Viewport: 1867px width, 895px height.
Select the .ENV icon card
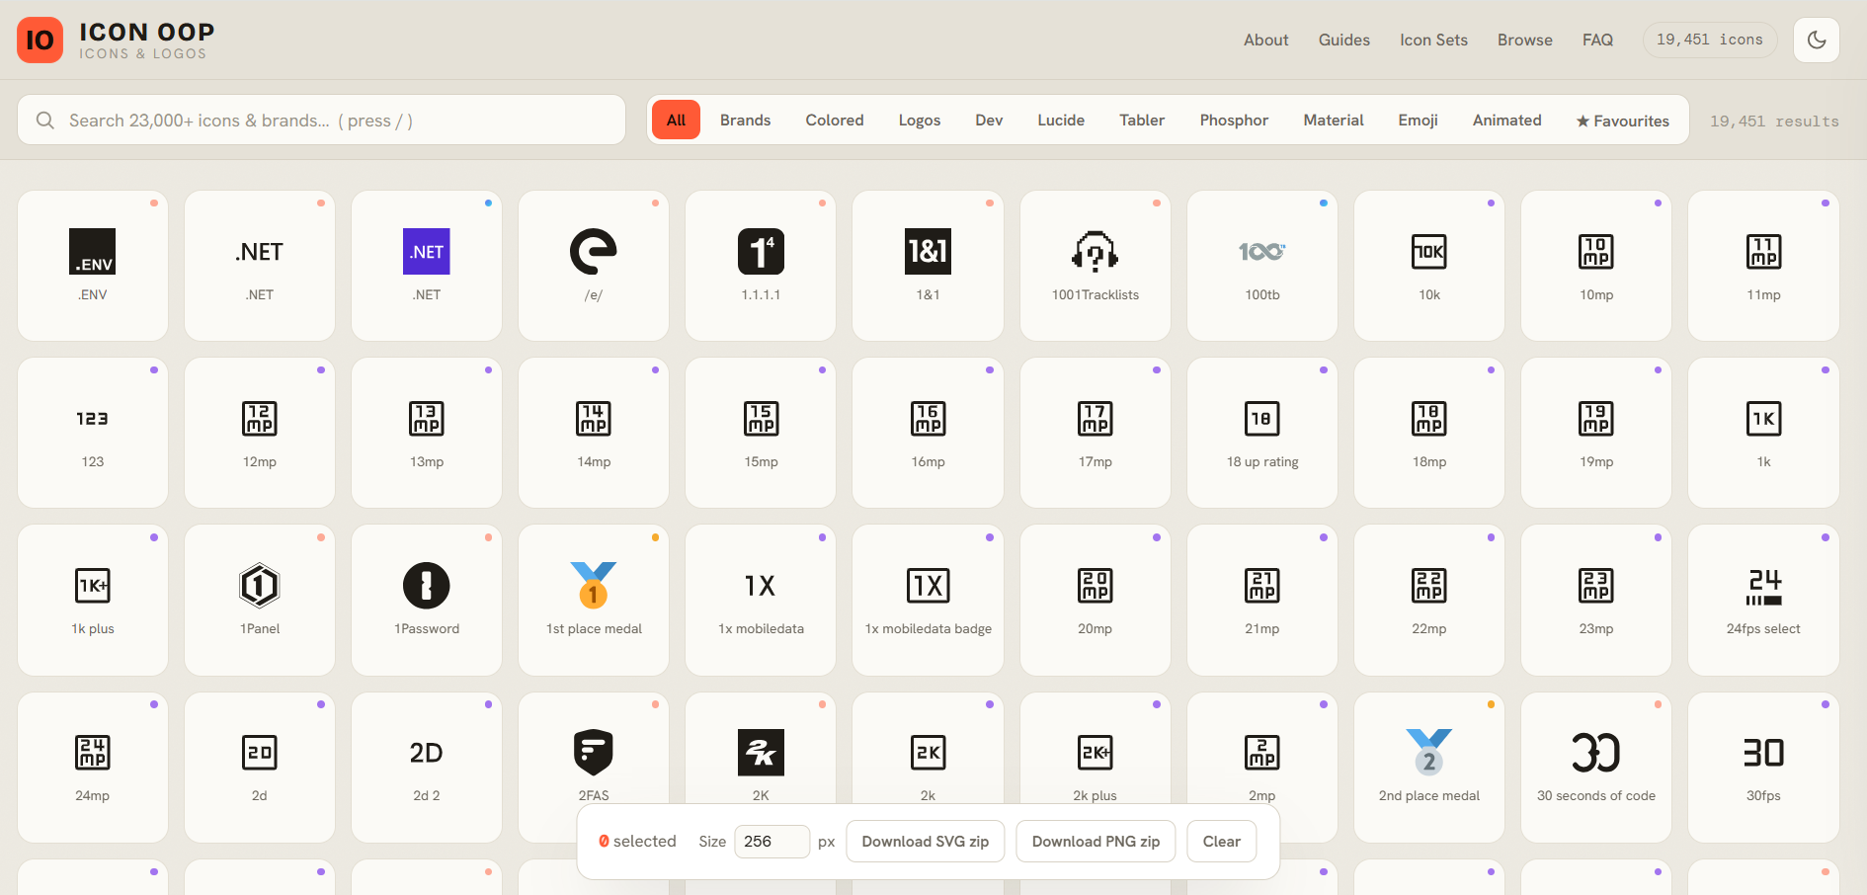click(93, 266)
